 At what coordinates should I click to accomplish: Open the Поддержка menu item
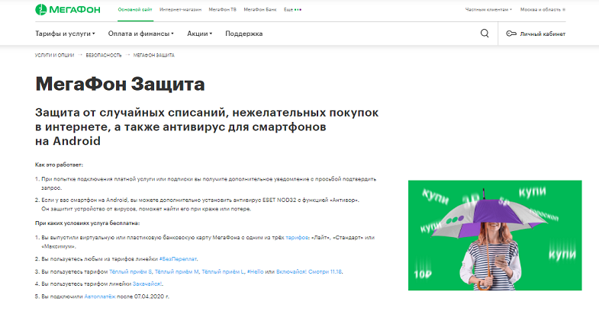[243, 34]
